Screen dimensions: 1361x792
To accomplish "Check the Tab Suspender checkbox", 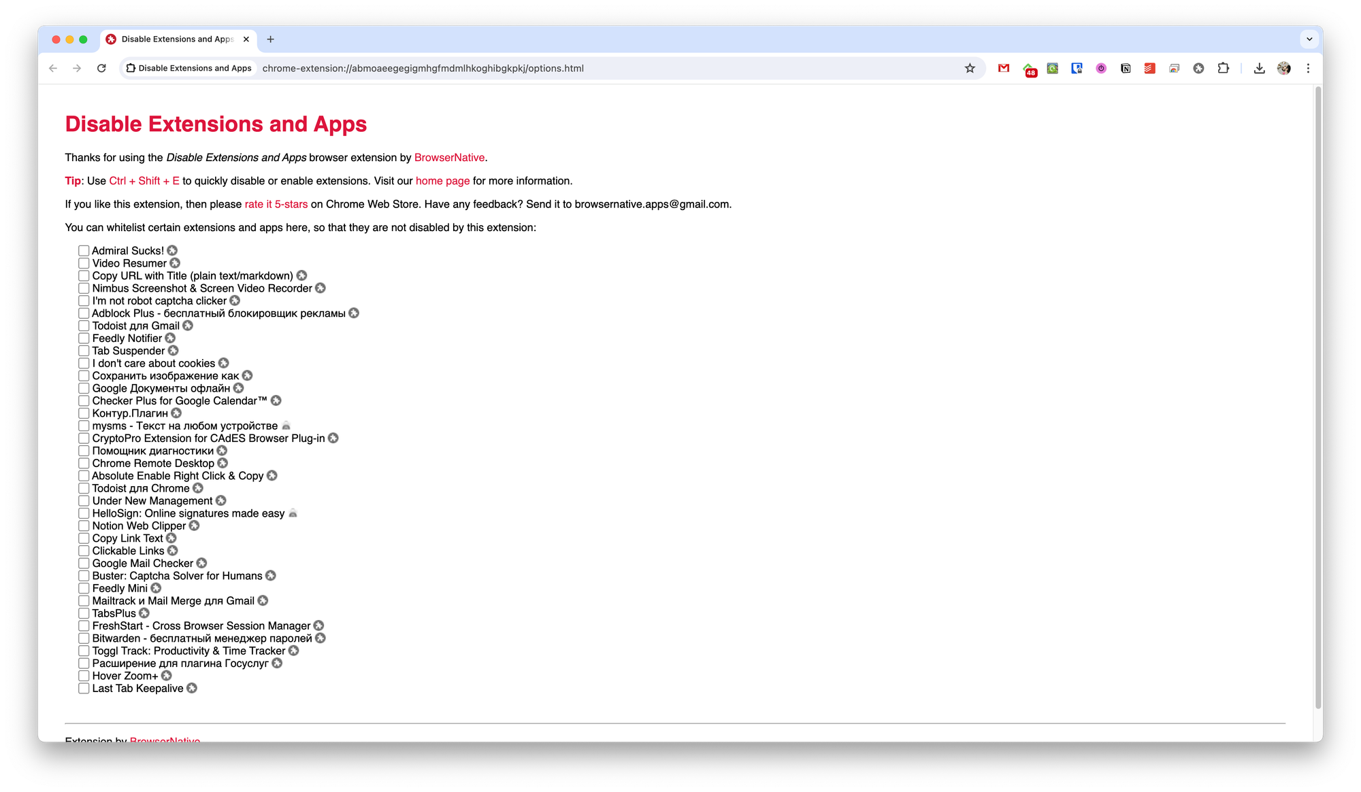I will click(84, 351).
